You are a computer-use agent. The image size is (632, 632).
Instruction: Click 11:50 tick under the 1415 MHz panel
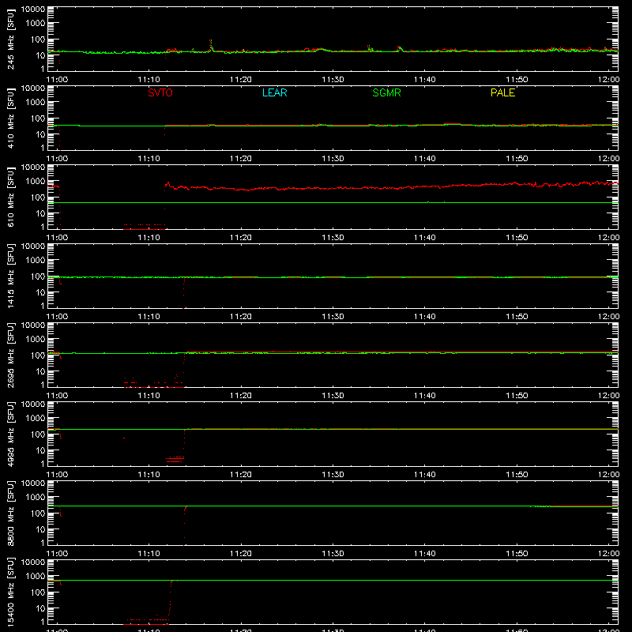[x=517, y=317]
